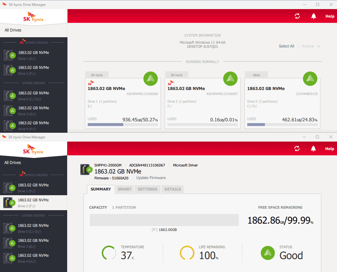Click '936.45GB/50.27%' used value
This screenshot has height=272, width=337.
coord(140,120)
